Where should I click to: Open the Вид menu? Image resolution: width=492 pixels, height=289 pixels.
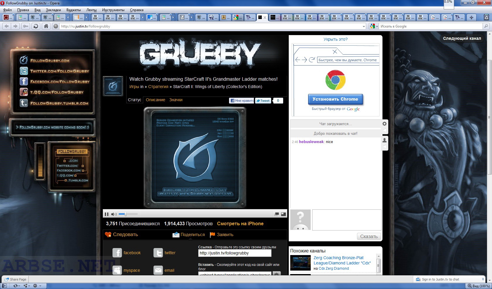pyautogui.click(x=37, y=10)
